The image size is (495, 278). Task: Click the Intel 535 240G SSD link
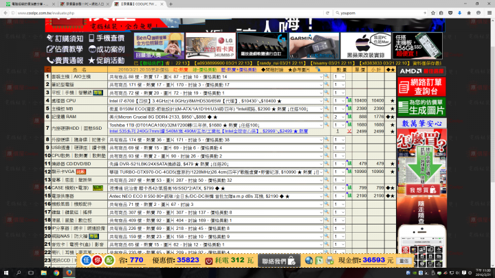coord(209,131)
